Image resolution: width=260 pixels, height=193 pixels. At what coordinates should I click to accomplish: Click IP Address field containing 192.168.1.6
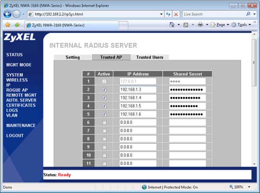(138, 114)
